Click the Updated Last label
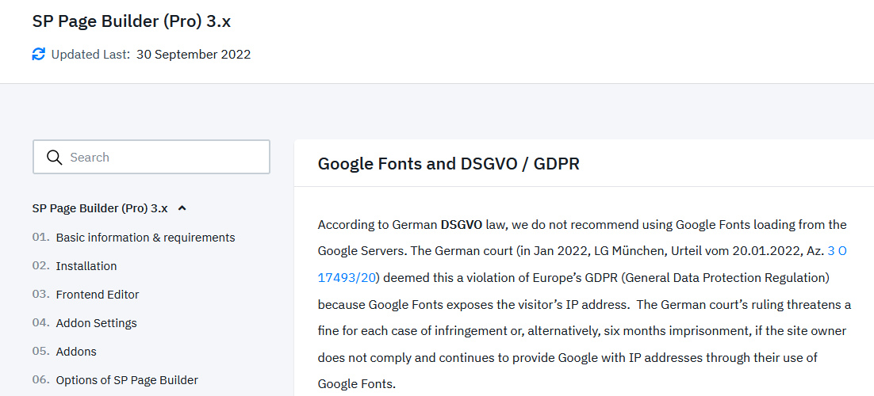The image size is (874, 396). click(90, 55)
